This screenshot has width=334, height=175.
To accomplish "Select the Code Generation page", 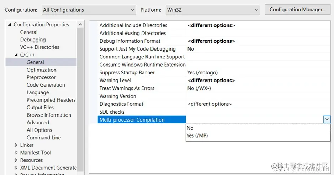I will 46,85.
